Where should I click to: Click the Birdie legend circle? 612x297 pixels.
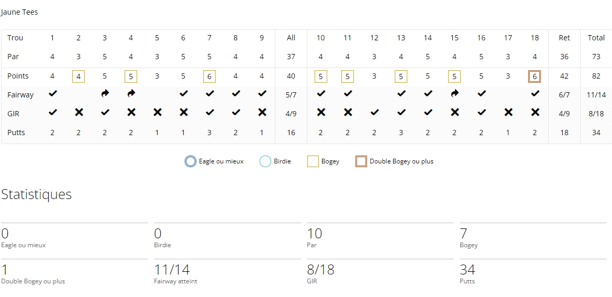(265, 161)
